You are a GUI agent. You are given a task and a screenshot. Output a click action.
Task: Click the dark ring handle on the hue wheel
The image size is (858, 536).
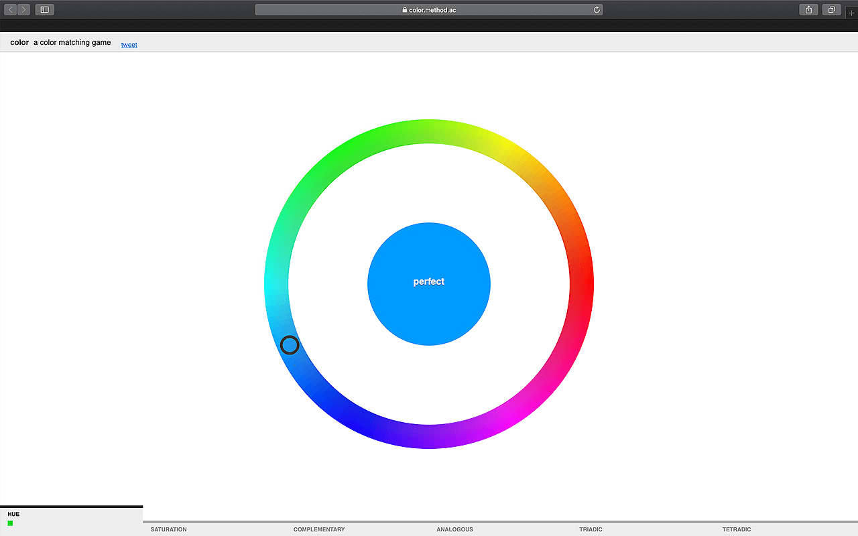pyautogui.click(x=289, y=345)
